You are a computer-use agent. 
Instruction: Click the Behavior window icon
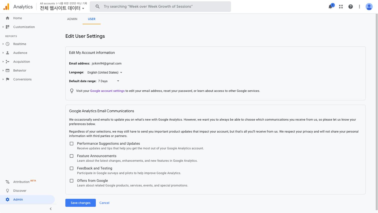(x=8, y=71)
